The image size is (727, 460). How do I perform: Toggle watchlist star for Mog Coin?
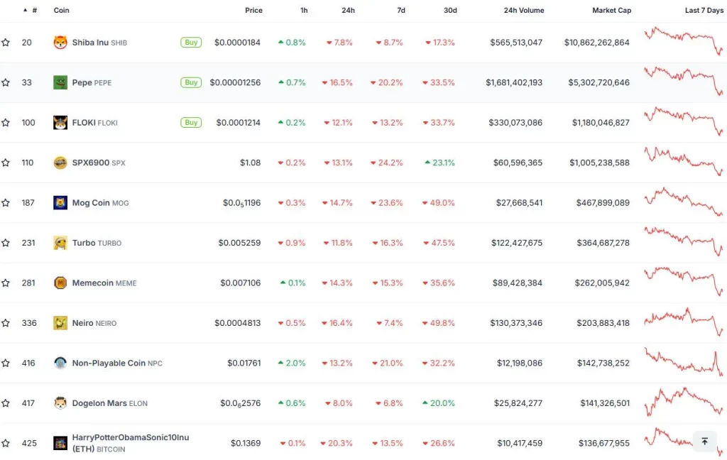[x=6, y=202]
